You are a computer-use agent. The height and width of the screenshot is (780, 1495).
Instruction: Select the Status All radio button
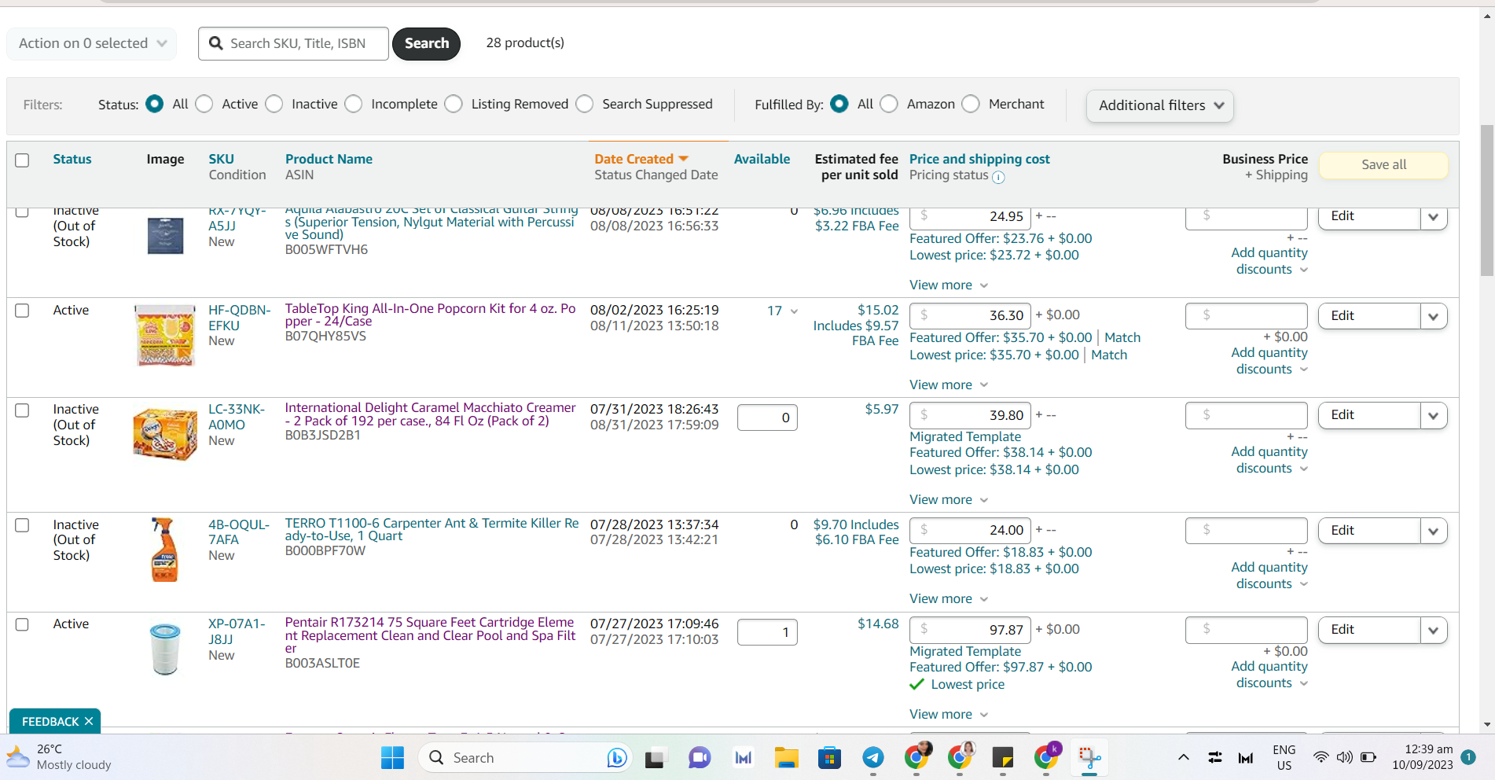pos(155,104)
